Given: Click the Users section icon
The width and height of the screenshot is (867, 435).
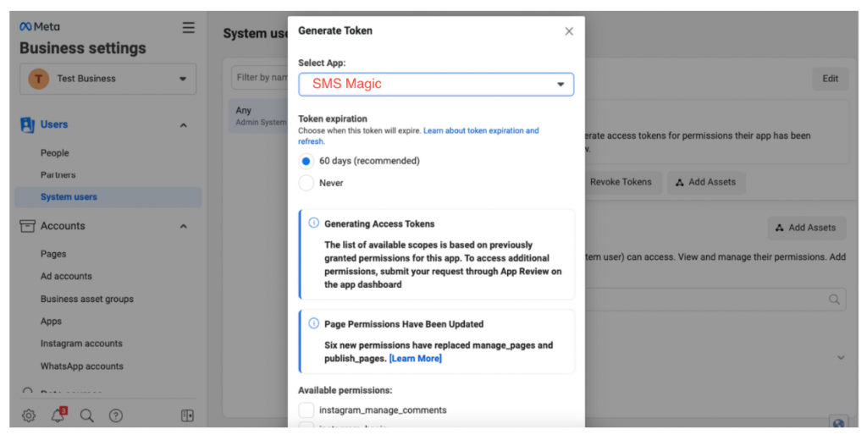Looking at the screenshot, I should point(27,124).
